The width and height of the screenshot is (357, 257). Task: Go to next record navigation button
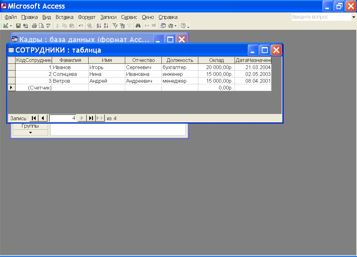(82, 118)
